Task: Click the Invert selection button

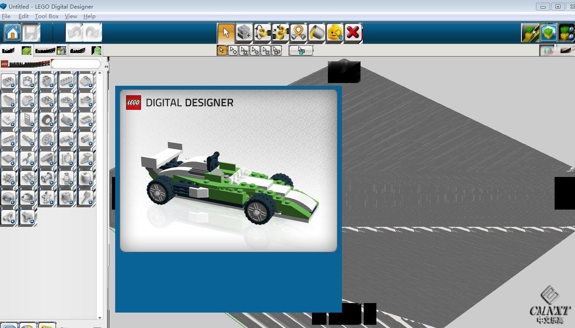Action: [x=301, y=50]
